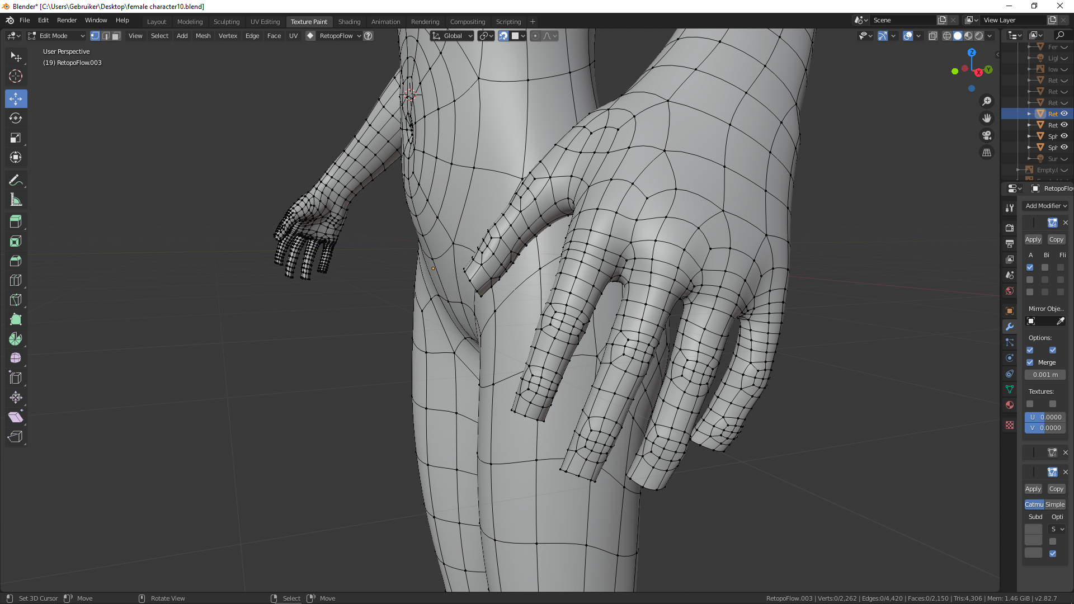Viewport: 1074px width, 604px height.
Task: Open the Global transform orientation dropdown
Action: tap(453, 36)
